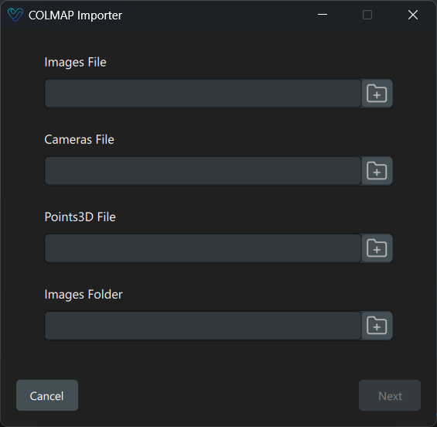Click the Points3D File label

click(x=80, y=217)
